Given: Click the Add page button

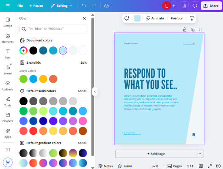Looking at the screenshot, I should (x=156, y=154).
